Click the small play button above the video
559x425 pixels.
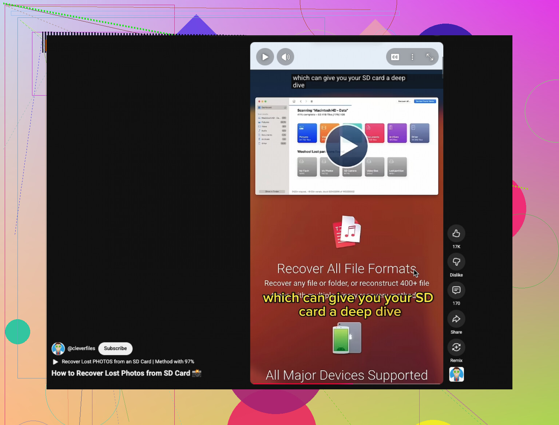pos(265,57)
